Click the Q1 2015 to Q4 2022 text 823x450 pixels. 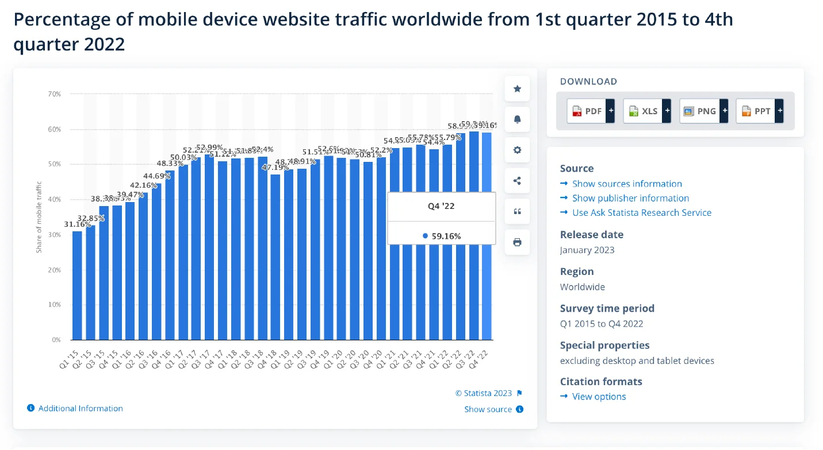602,323
